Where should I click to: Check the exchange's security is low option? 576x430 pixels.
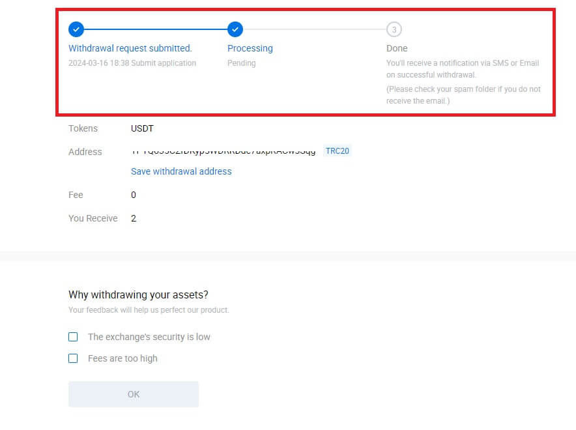73,336
